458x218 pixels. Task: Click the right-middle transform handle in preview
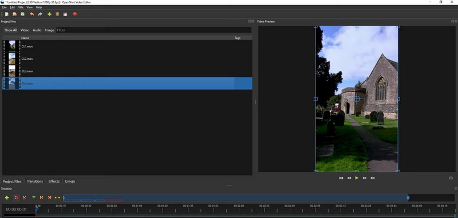click(x=398, y=99)
